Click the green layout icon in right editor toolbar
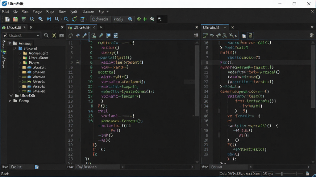 click(205, 36)
